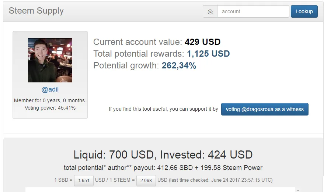324x192 pixels.
Task: Click the @ symbol addon before account field
Action: 210,11
